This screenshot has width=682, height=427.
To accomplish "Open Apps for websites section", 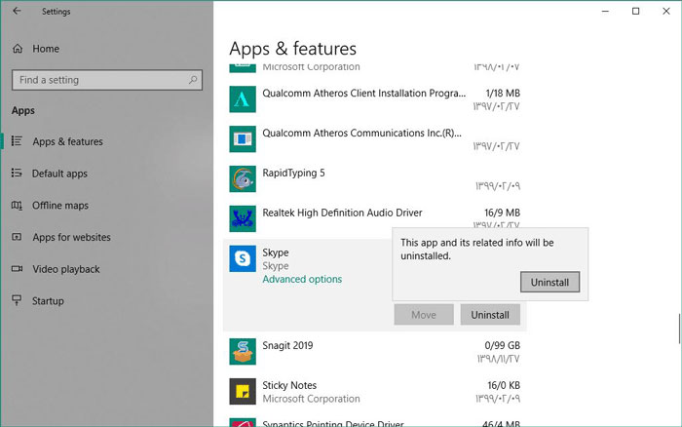I will (x=71, y=237).
